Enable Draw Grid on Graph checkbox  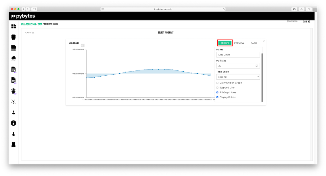217,83
